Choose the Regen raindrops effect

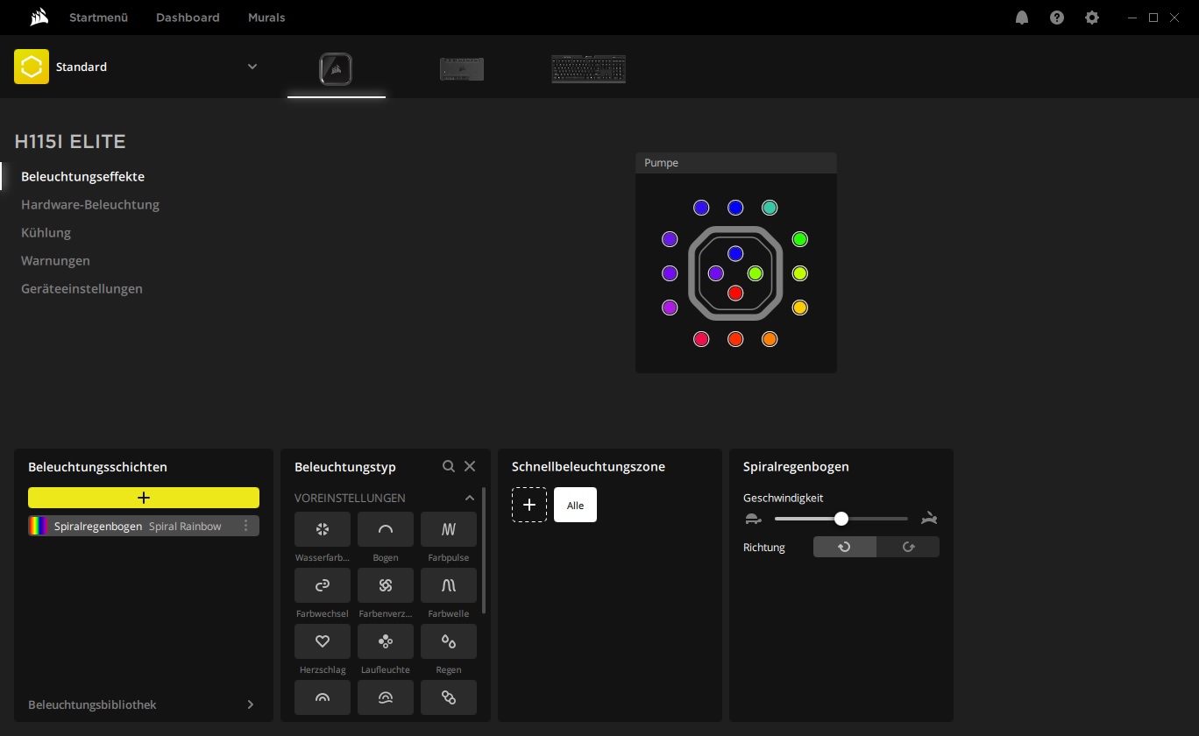pyautogui.click(x=449, y=641)
